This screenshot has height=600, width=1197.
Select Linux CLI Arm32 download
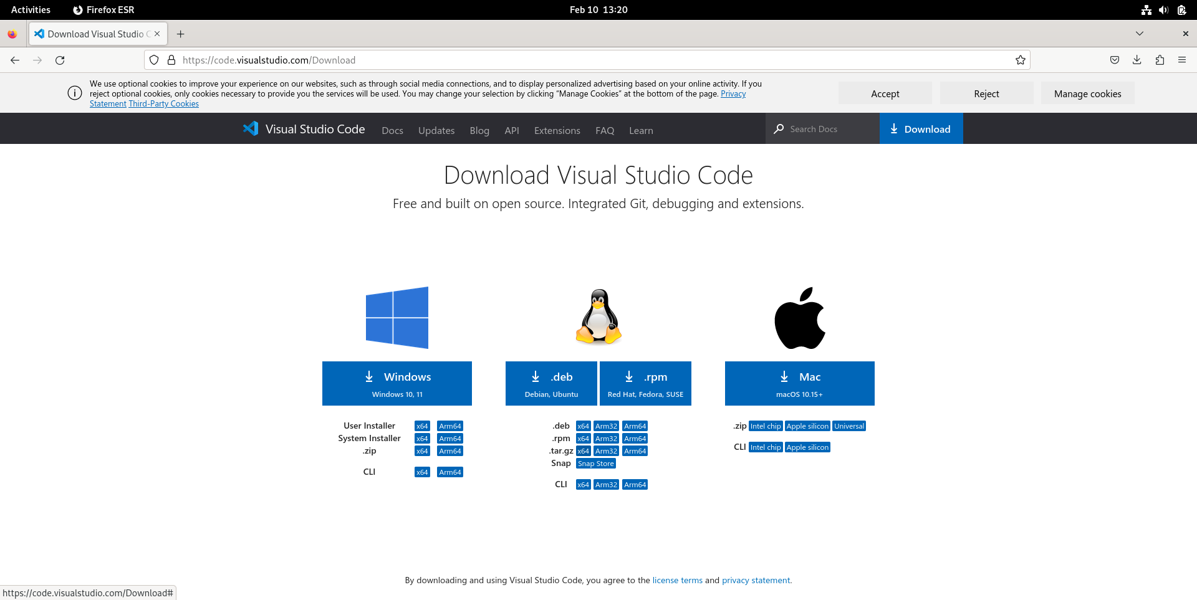coord(606,485)
